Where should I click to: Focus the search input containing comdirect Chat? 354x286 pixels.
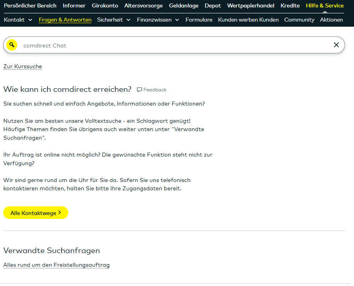tap(174, 46)
